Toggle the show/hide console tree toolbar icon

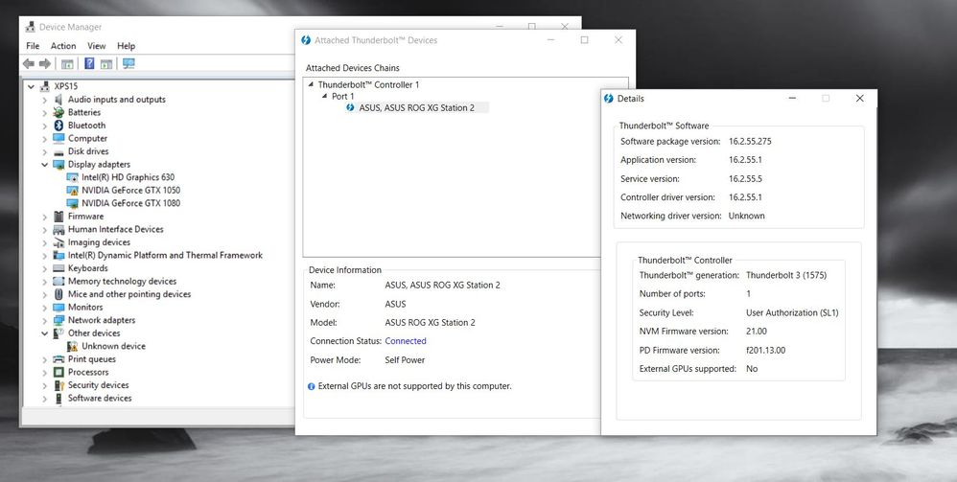[68, 63]
